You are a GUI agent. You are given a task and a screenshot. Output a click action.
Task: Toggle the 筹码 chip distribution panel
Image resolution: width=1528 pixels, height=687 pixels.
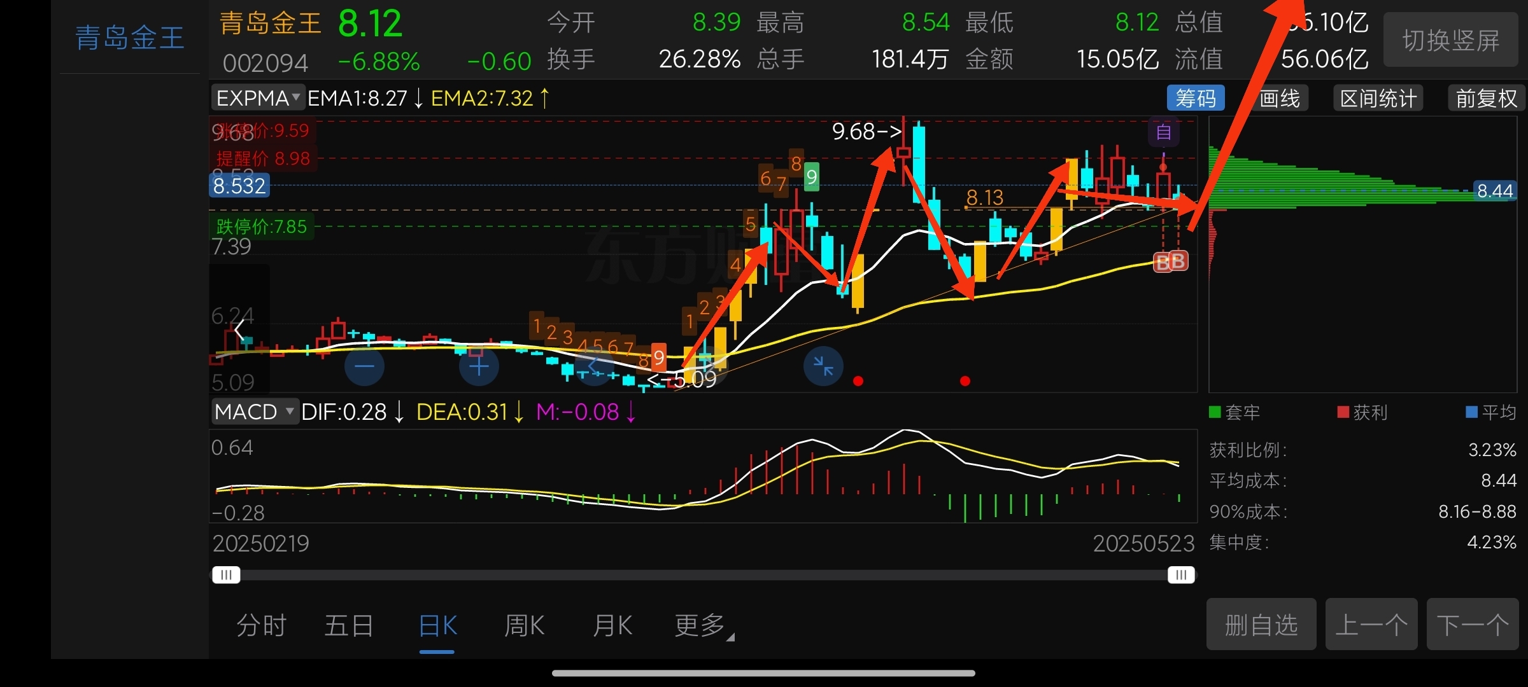(x=1196, y=99)
